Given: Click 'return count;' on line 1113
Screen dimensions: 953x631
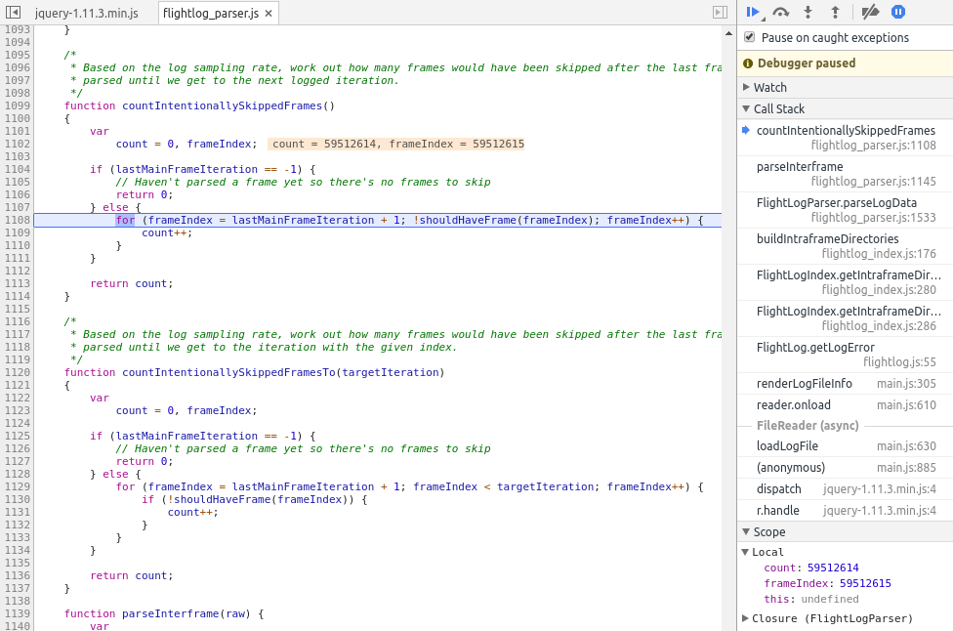Looking at the screenshot, I should pos(131,283).
